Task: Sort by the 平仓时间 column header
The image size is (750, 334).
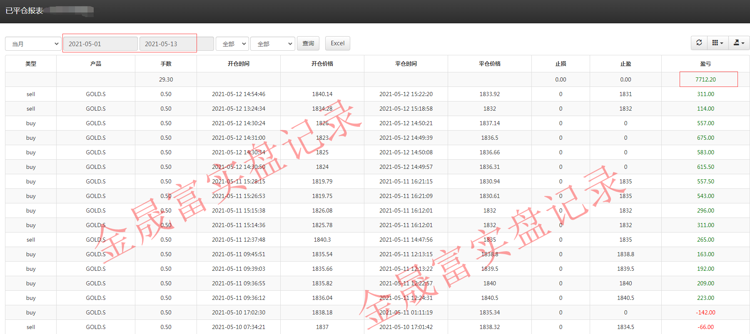Action: coord(406,64)
